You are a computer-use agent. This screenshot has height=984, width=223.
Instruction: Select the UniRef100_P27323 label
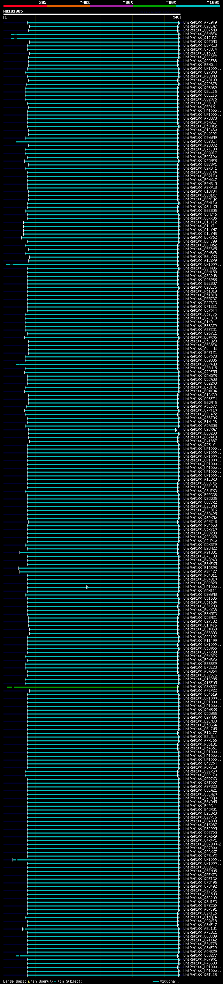(x=200, y=303)
